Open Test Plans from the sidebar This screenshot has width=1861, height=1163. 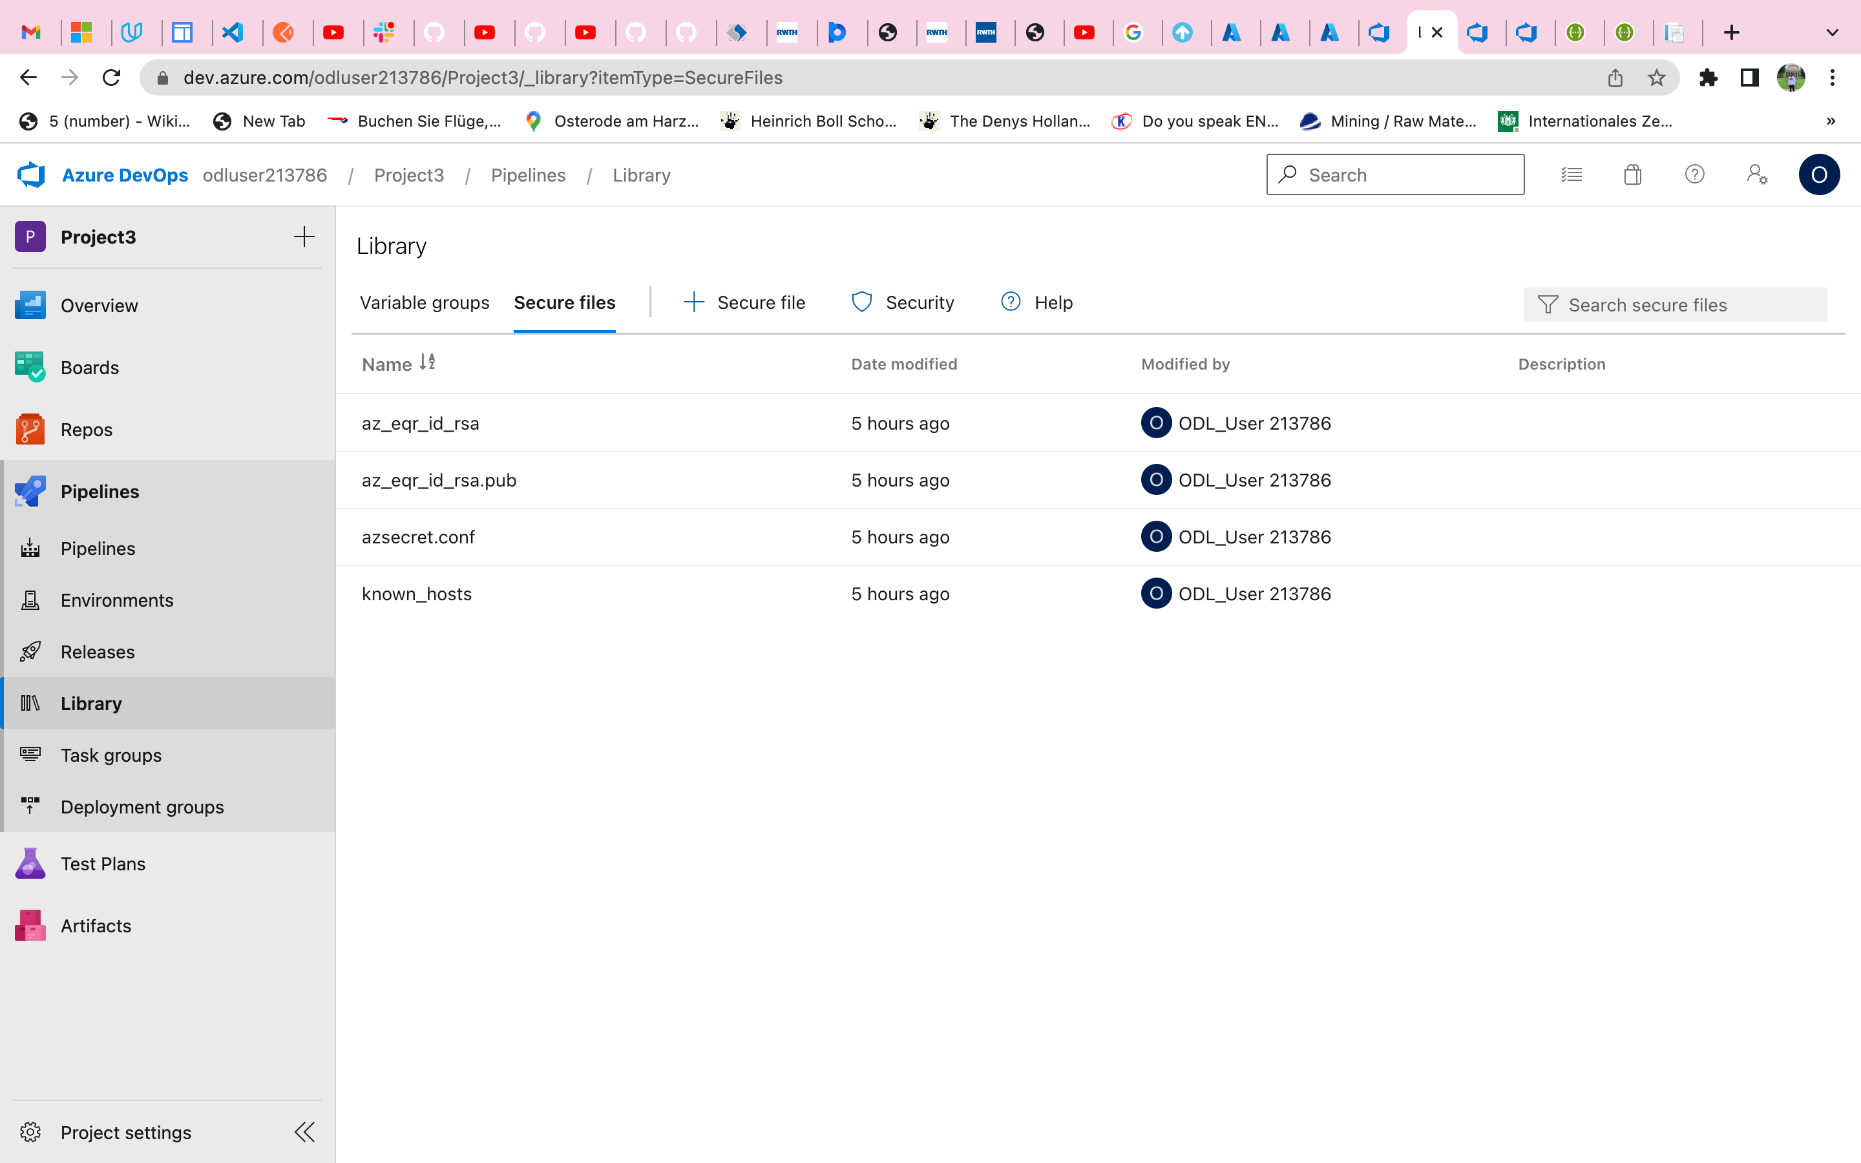pyautogui.click(x=102, y=863)
